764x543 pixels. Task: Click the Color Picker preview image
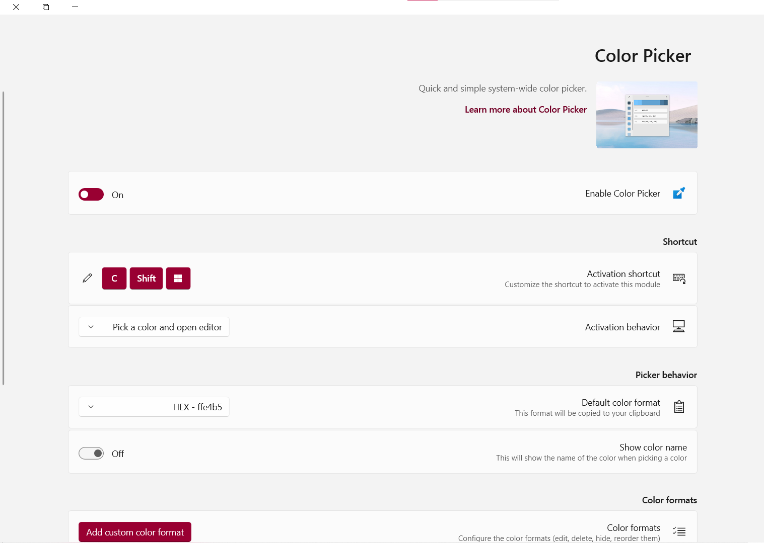[647, 115]
